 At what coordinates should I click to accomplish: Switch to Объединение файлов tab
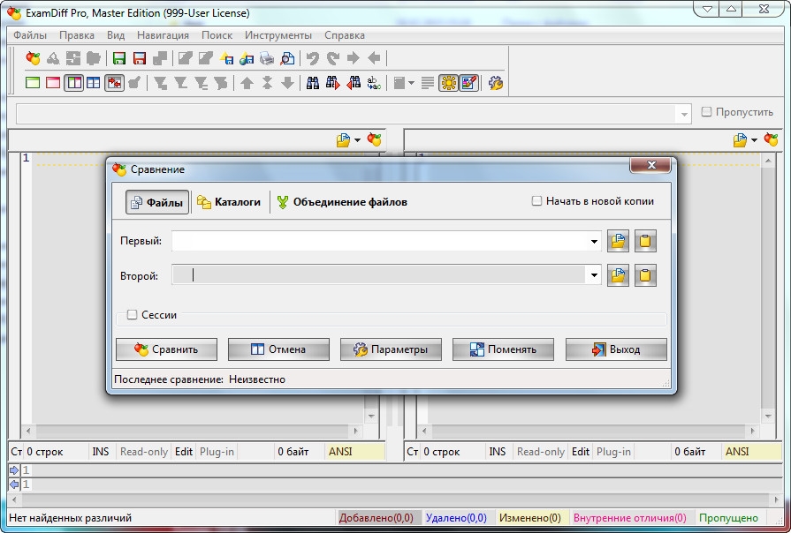click(x=343, y=202)
